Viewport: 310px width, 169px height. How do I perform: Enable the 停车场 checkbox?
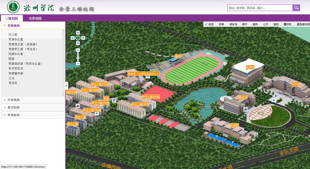(227, 24)
